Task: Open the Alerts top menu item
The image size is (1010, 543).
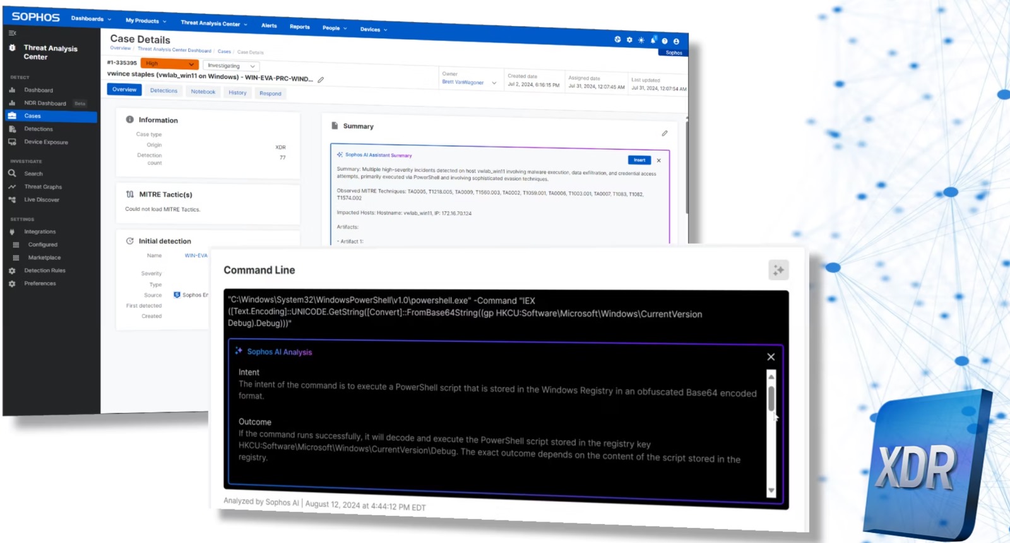Action: point(269,25)
